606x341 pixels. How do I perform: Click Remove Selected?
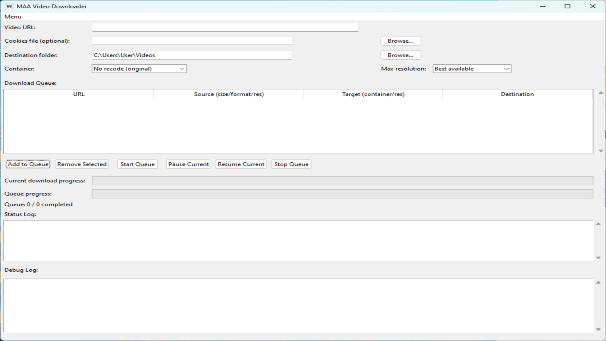(81, 164)
